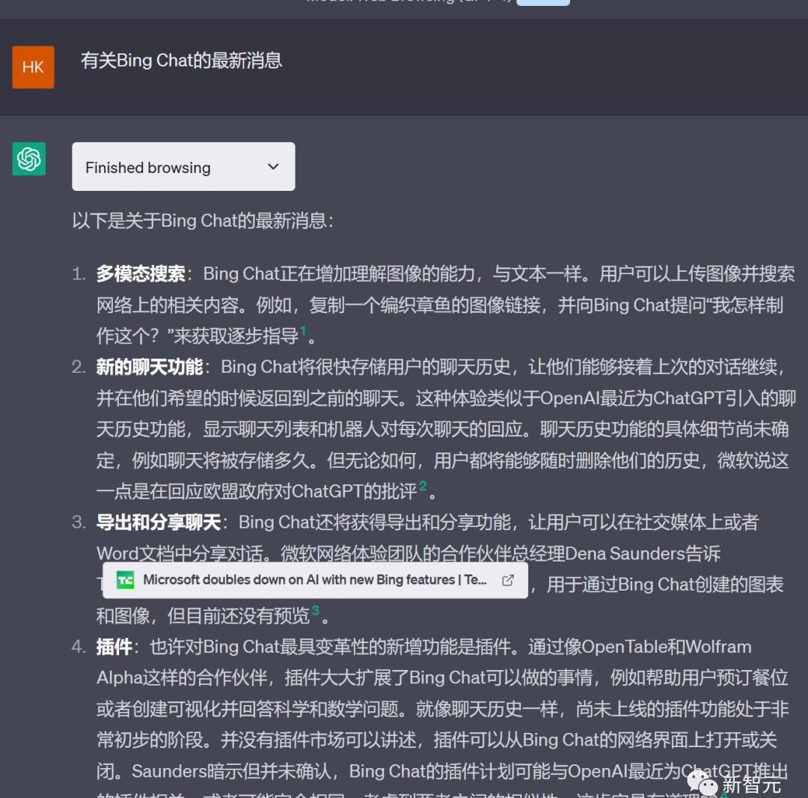Click the intro line 以下是关于Bing Chat的最新消息
808x798 pixels.
click(203, 221)
